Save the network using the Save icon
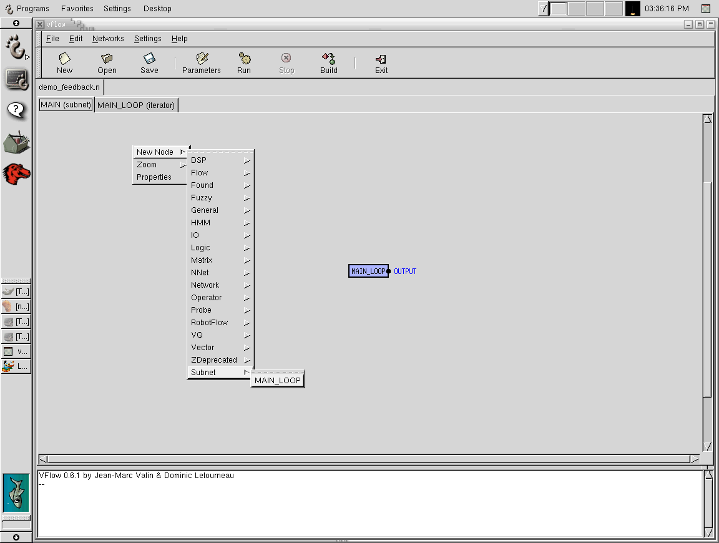 click(149, 59)
